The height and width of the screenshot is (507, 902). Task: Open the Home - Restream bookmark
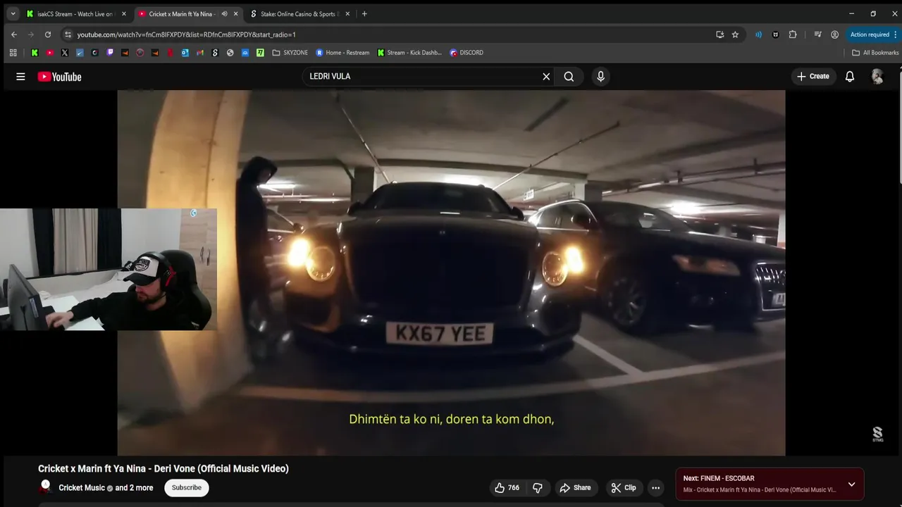(x=342, y=53)
